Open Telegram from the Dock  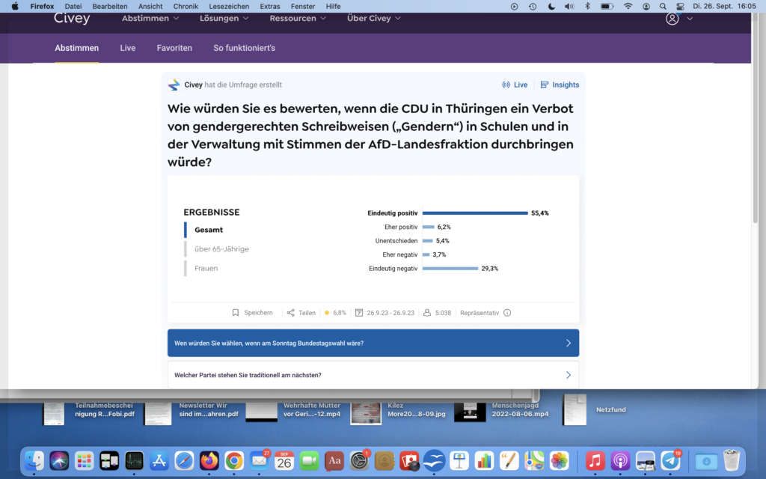point(671,461)
